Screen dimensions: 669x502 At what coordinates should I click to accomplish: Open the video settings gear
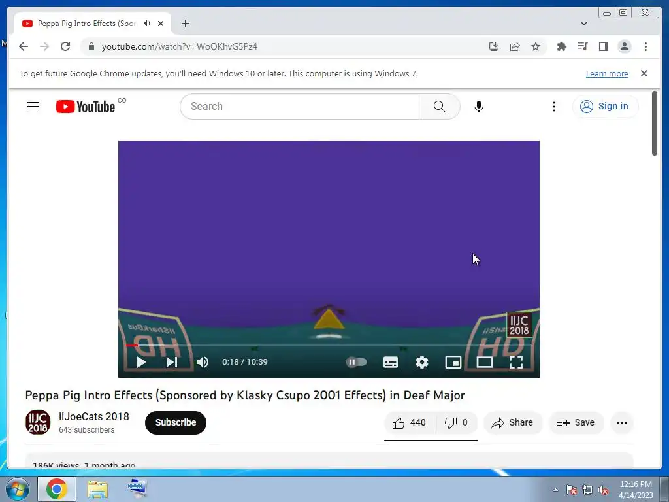point(422,362)
